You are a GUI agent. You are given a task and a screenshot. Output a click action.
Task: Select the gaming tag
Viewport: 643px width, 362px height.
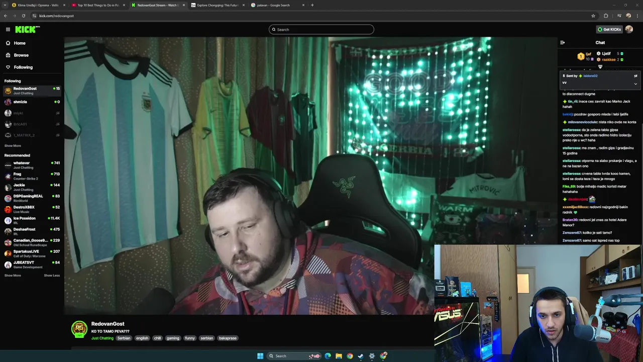[173, 338]
